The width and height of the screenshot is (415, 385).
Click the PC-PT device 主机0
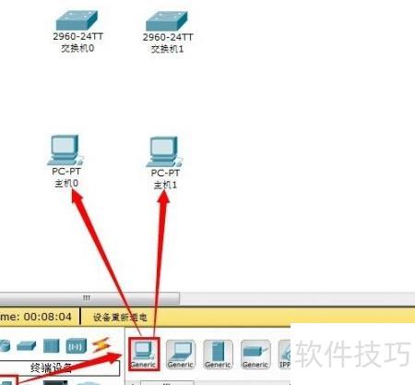[65, 150]
